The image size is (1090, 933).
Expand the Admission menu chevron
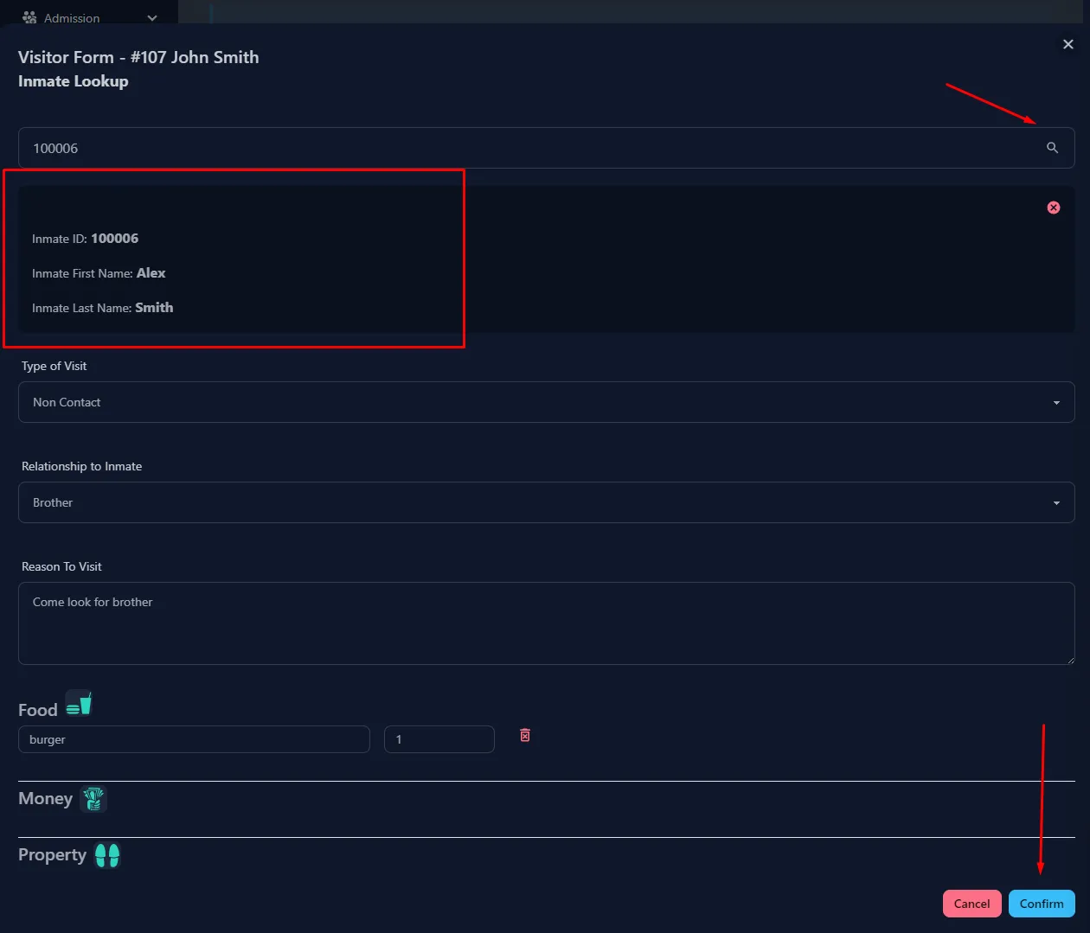(152, 18)
